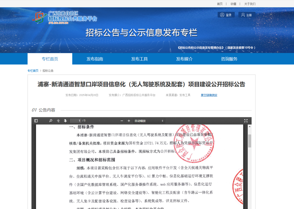Click the 注册 register button
The width and height of the screenshot is (294, 209).
(247, 15)
